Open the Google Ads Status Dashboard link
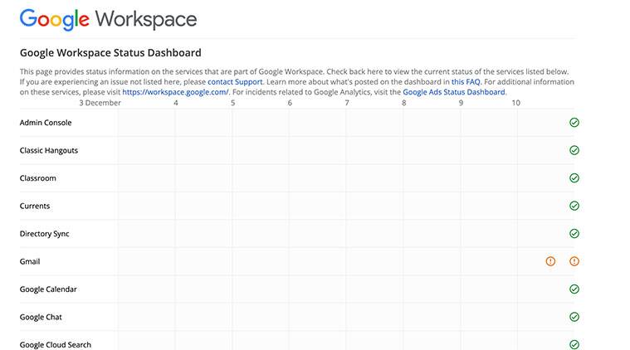The image size is (630, 350). coord(454,92)
